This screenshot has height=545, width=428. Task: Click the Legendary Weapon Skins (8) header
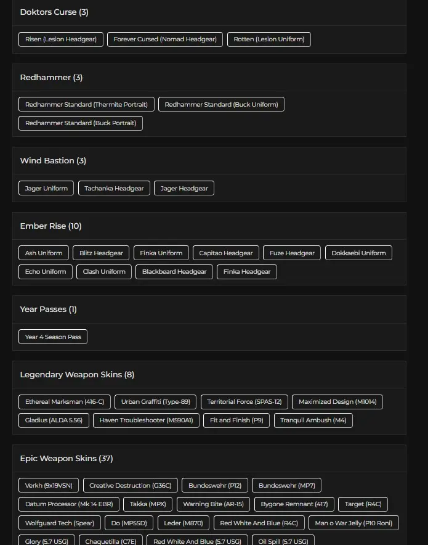77,375
